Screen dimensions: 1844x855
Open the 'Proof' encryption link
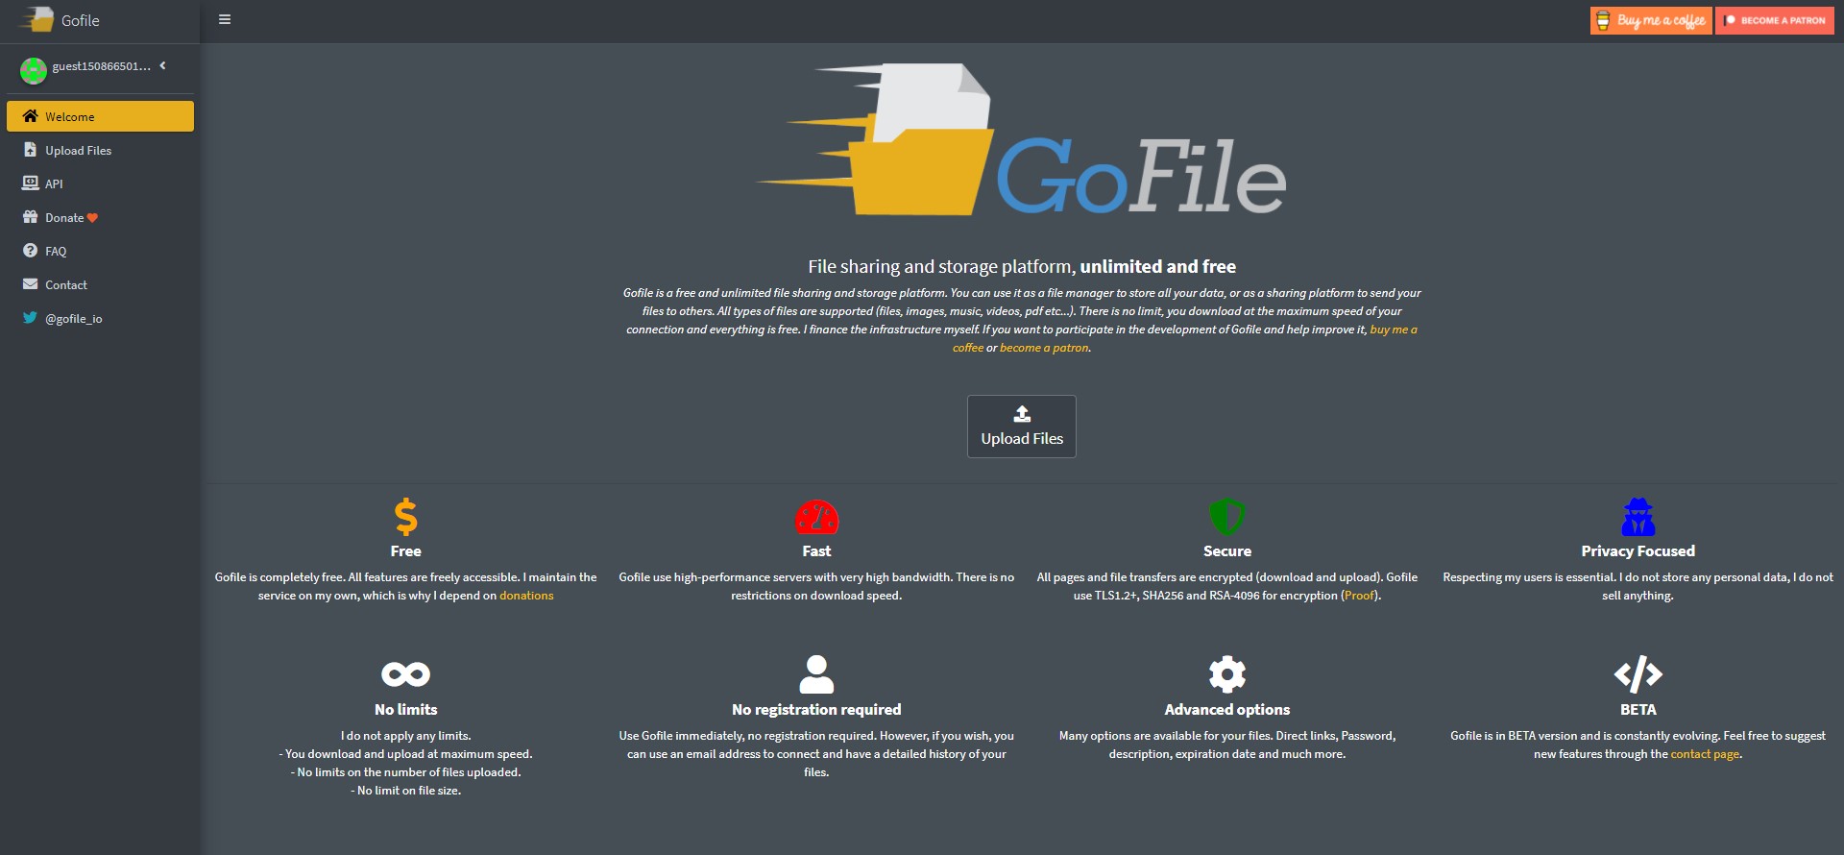point(1359,596)
